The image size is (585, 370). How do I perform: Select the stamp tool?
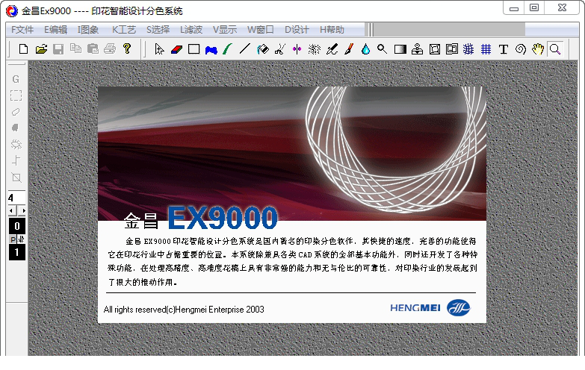[x=417, y=49]
